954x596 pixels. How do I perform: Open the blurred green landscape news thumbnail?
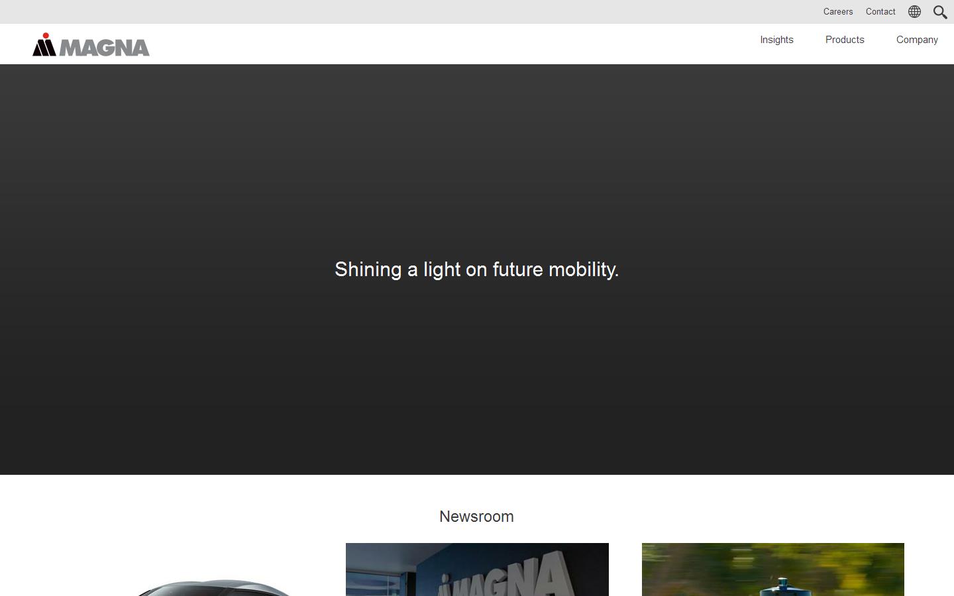point(772,570)
